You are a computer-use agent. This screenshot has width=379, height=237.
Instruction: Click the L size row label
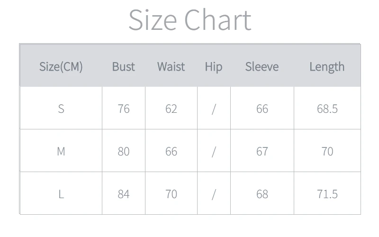(61, 194)
